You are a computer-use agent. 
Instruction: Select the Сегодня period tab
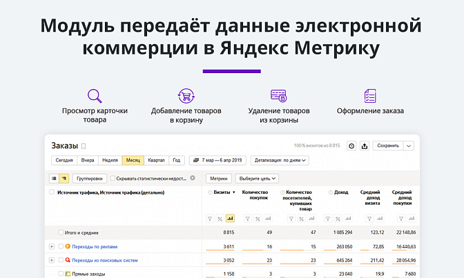64,160
